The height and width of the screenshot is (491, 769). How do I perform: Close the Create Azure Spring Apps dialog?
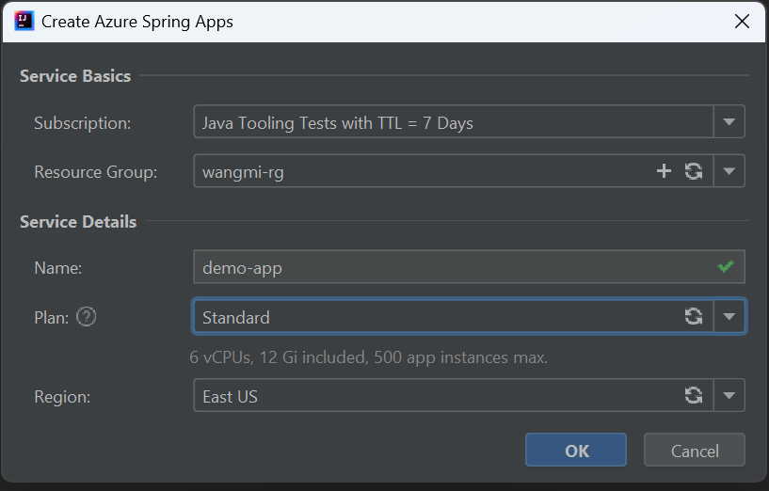tap(742, 21)
